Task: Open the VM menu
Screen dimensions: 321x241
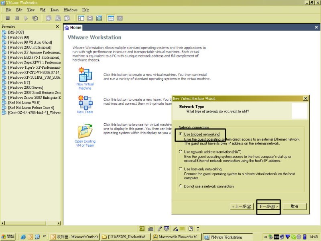Action: [x=43, y=10]
